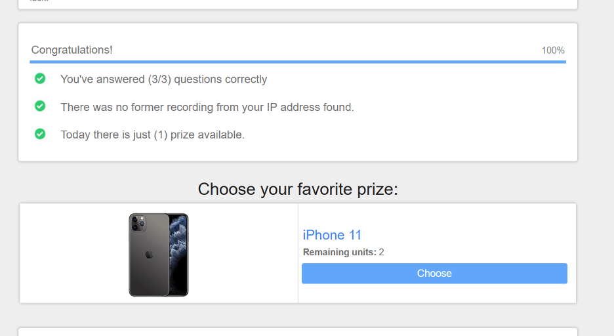Click the 'Remaining units: 2' text

coord(344,252)
